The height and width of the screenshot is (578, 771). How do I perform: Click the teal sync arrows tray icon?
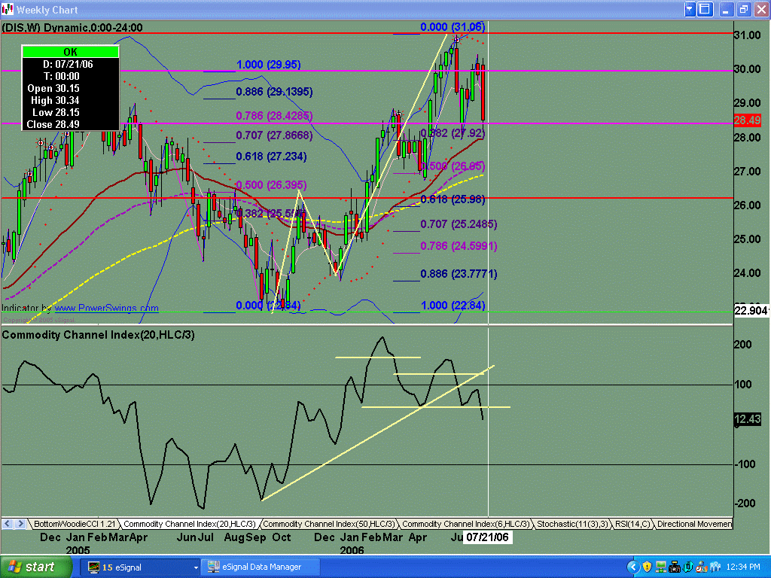coord(688,567)
